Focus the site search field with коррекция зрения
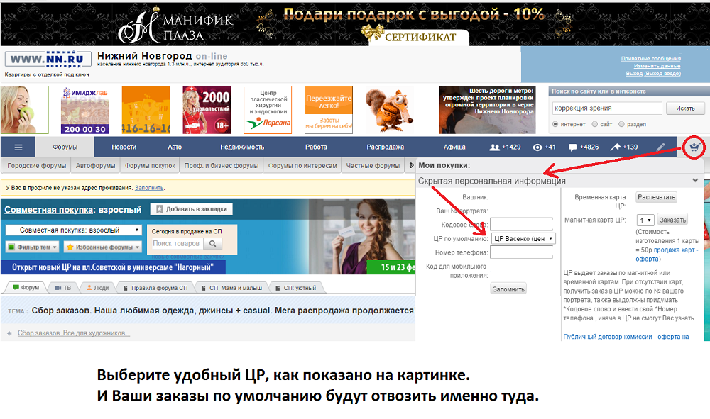The width and height of the screenshot is (710, 419). pyautogui.click(x=607, y=108)
